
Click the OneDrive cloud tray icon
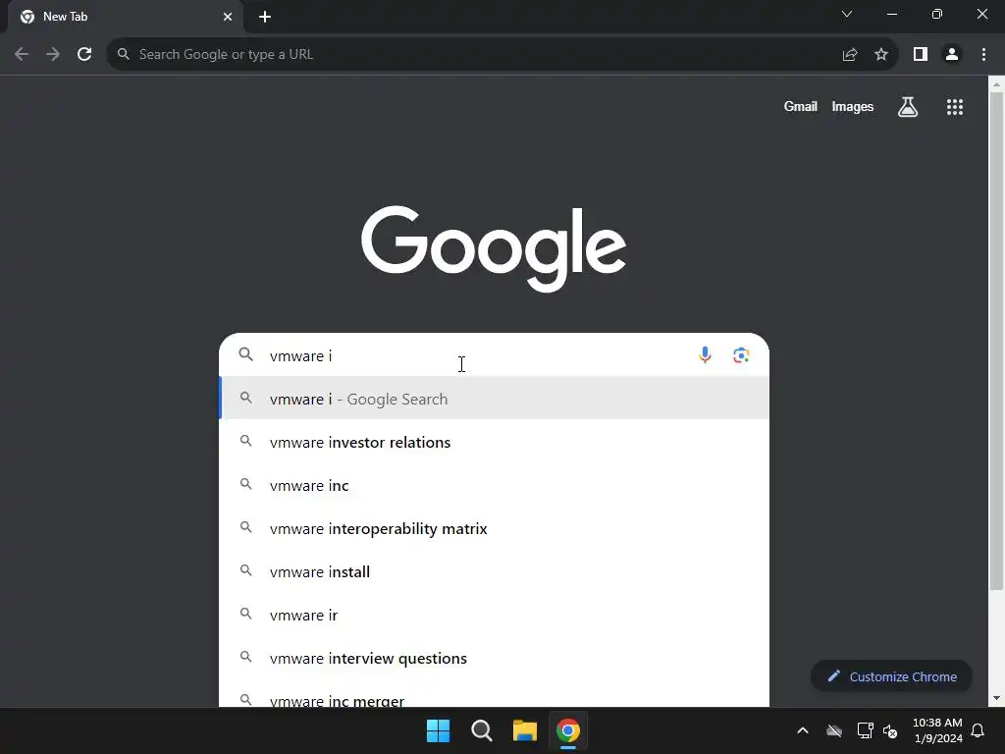[x=834, y=730]
